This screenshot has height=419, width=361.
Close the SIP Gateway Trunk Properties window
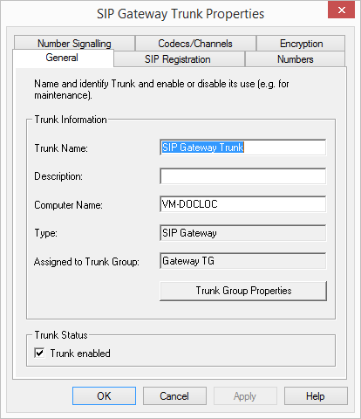click(341, 10)
